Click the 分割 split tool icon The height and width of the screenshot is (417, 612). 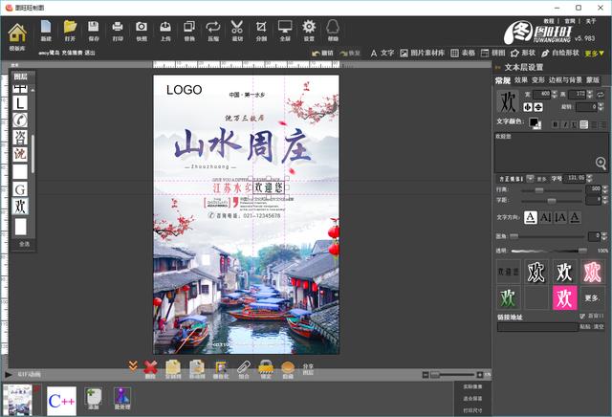tap(261, 31)
